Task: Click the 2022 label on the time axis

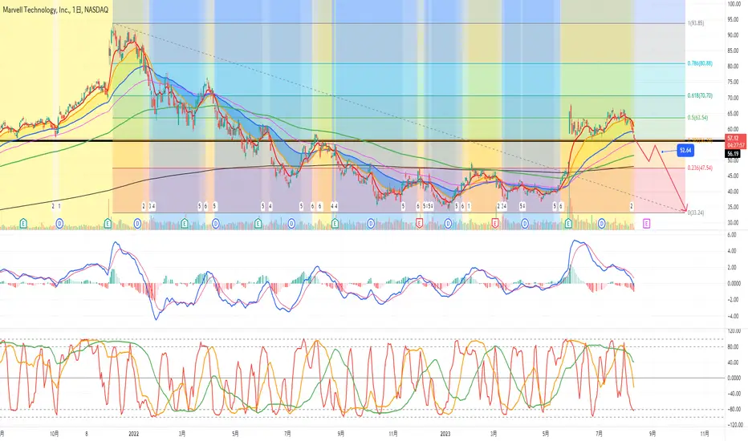Action: coord(134,434)
